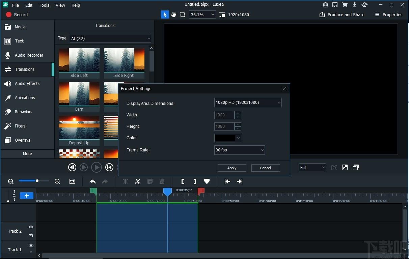Open transition Type dropdown
This screenshot has width=409, height=259.
[110, 38]
